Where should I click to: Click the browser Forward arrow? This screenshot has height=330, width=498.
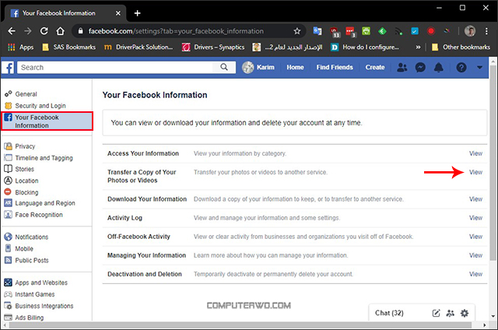click(x=28, y=31)
